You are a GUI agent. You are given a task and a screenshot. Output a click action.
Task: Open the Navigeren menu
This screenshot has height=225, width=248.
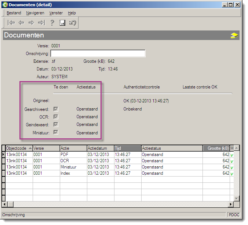point(35,13)
